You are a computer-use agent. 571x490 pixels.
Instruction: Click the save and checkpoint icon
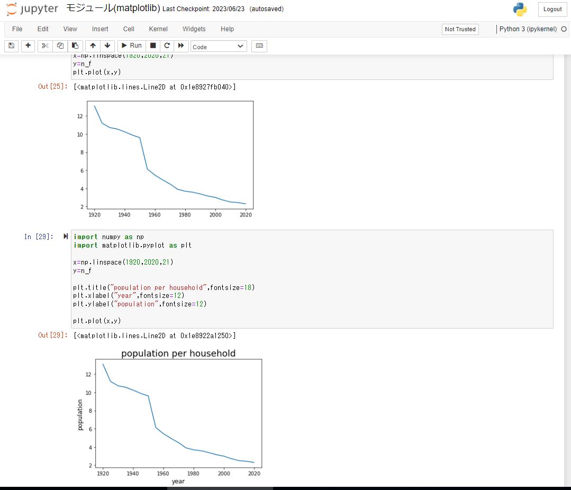(12, 46)
